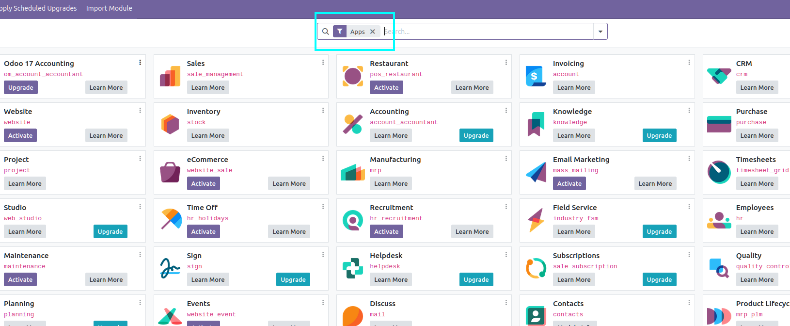This screenshot has width=790, height=326.
Task: Activate the eCommerce app
Action: (x=204, y=184)
